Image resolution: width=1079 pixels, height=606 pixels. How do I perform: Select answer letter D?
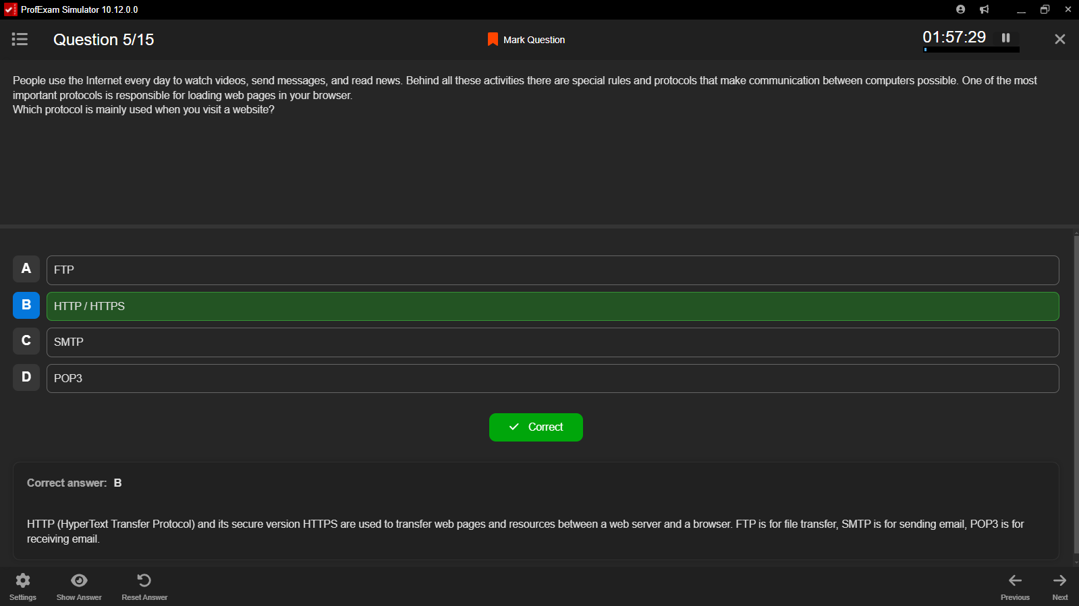(x=26, y=377)
